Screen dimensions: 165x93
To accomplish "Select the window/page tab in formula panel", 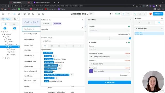I will [x=52, y=46].
